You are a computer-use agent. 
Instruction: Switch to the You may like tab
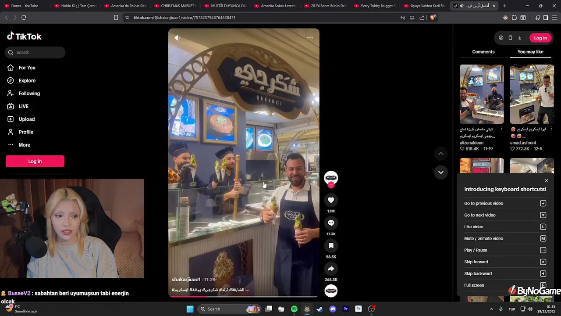530,52
